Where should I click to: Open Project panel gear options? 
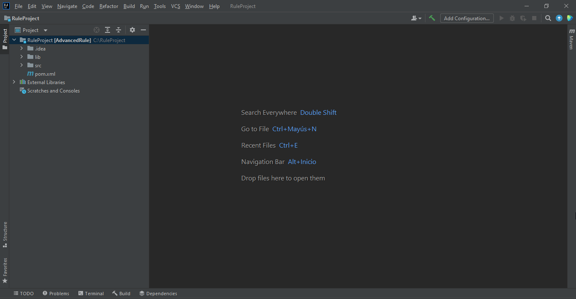click(x=132, y=30)
